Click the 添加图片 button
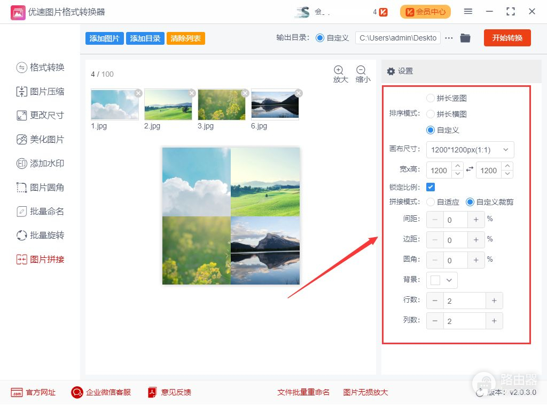 [x=105, y=38]
